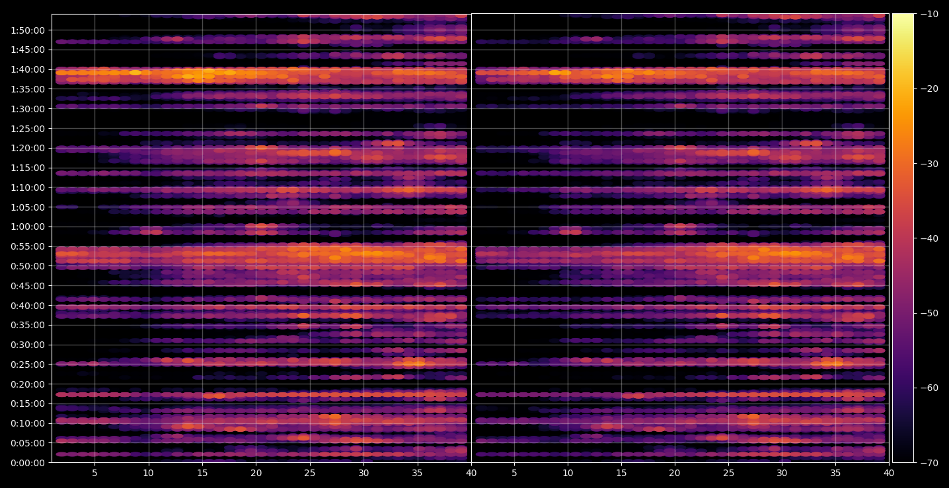This screenshot has width=949, height=488.
Task: Click the 0:30:00 y-axis time label
Action: [28, 345]
